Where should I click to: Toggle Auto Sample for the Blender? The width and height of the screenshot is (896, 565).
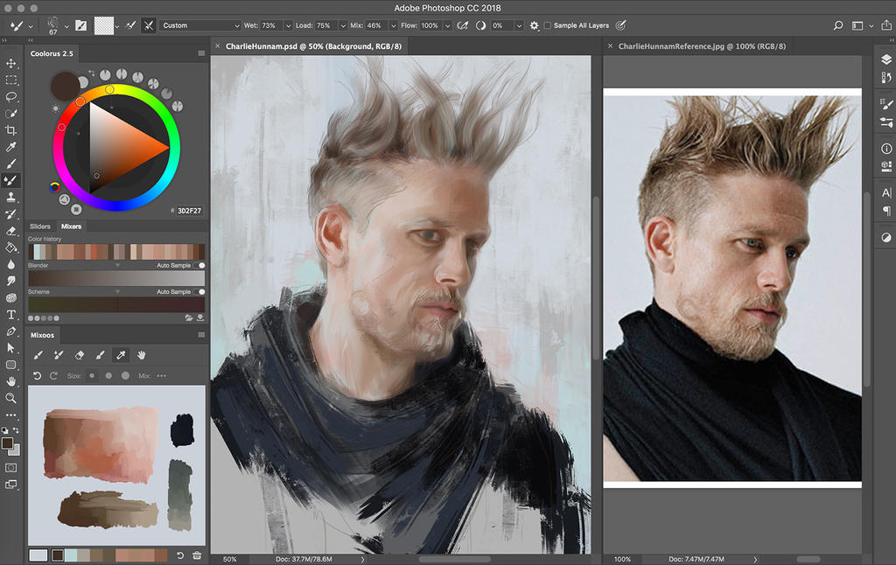point(200,265)
